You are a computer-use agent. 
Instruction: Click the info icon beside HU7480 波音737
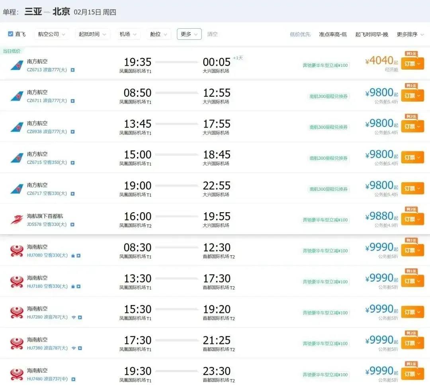pyautogui.click(x=73, y=379)
